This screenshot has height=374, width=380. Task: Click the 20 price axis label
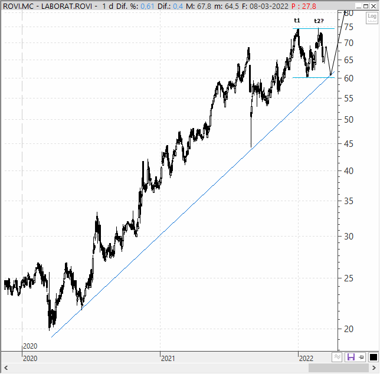click(x=349, y=329)
